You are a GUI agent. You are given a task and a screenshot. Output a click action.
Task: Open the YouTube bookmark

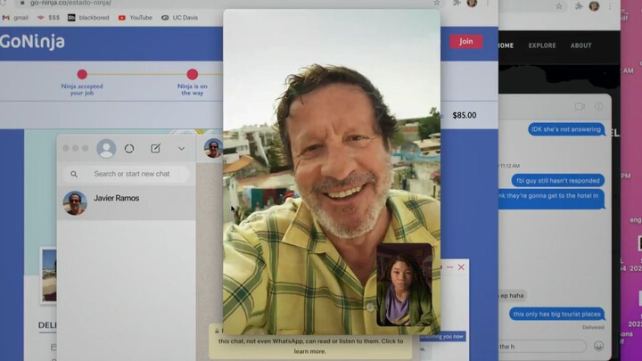[136, 18]
